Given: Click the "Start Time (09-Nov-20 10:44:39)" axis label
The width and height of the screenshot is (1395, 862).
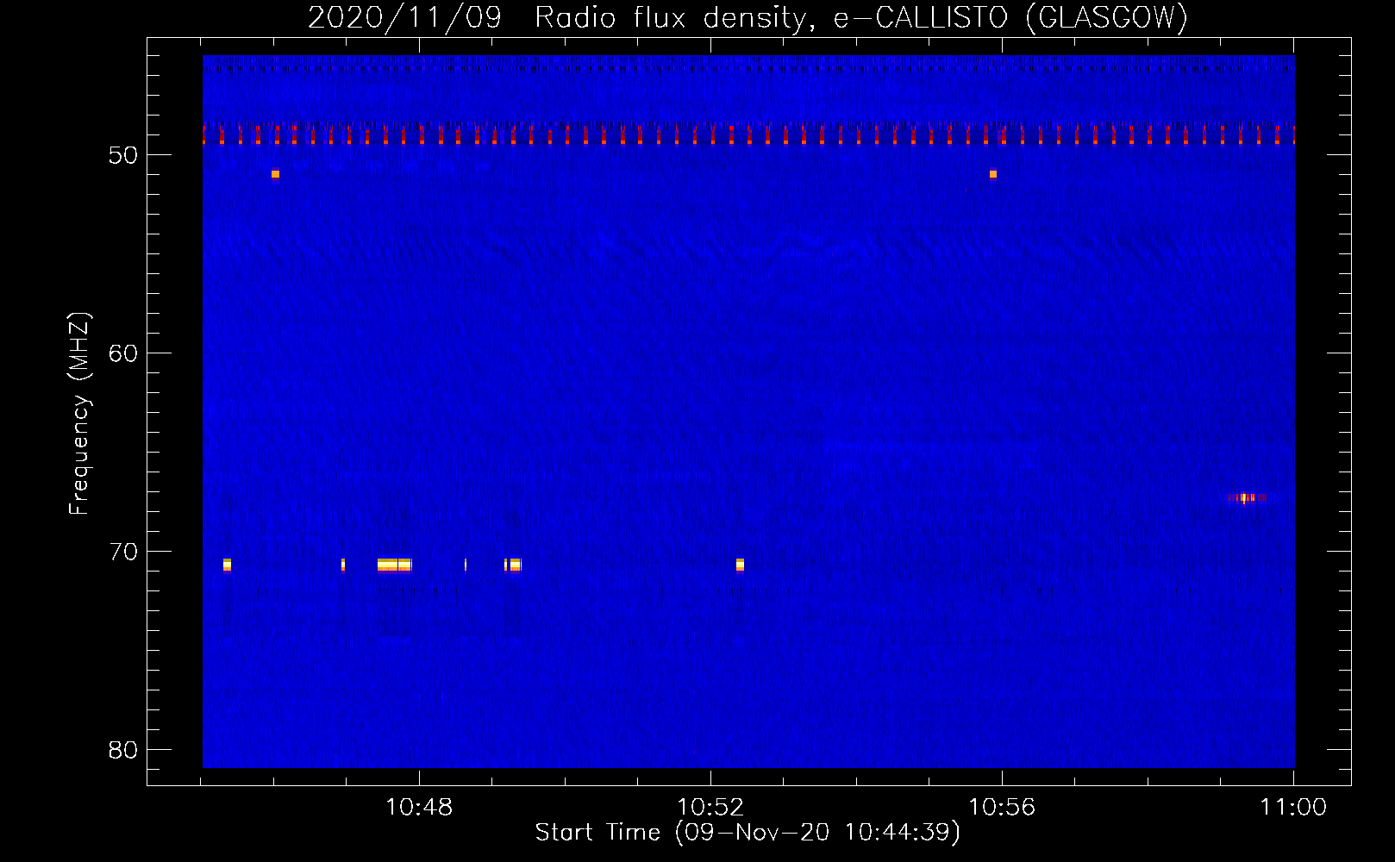Looking at the screenshot, I should point(748,833).
